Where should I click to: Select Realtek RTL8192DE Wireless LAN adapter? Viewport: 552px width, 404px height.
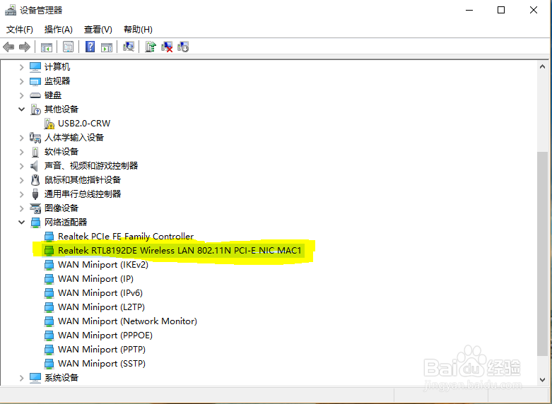(x=180, y=251)
